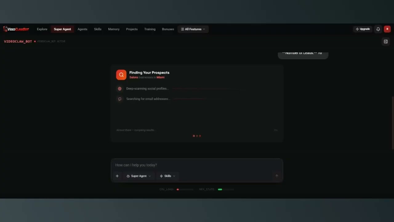Click the 'Salons' text under the heading

coord(134,77)
